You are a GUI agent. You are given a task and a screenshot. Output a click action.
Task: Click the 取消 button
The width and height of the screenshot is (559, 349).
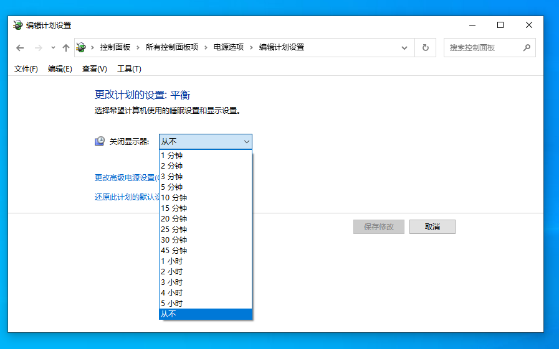point(432,227)
